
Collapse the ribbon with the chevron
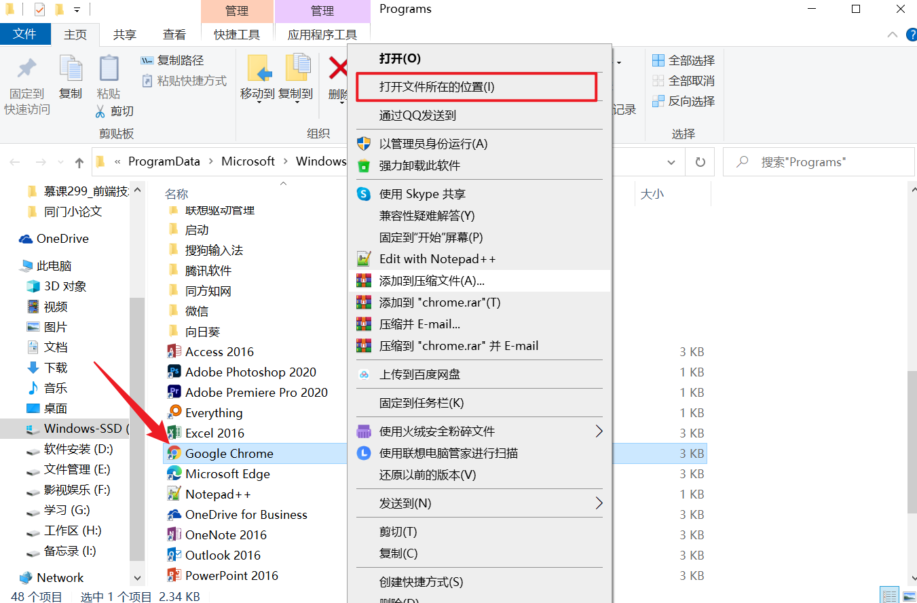pyautogui.click(x=892, y=35)
